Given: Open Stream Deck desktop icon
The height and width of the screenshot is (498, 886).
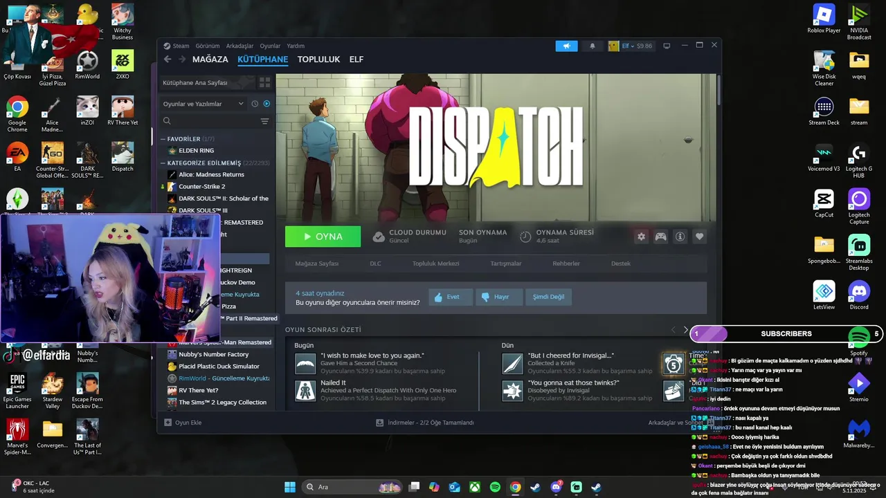Looking at the screenshot, I should point(824,111).
